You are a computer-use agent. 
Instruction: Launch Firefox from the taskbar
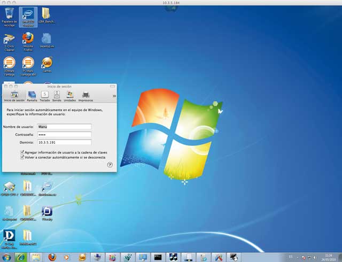pyautogui.click(x=52, y=257)
